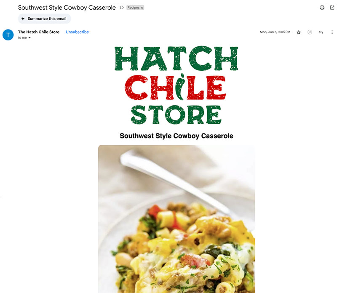The image size is (337, 293).
Task: Open the More options three-dot menu
Action: pos(332,32)
